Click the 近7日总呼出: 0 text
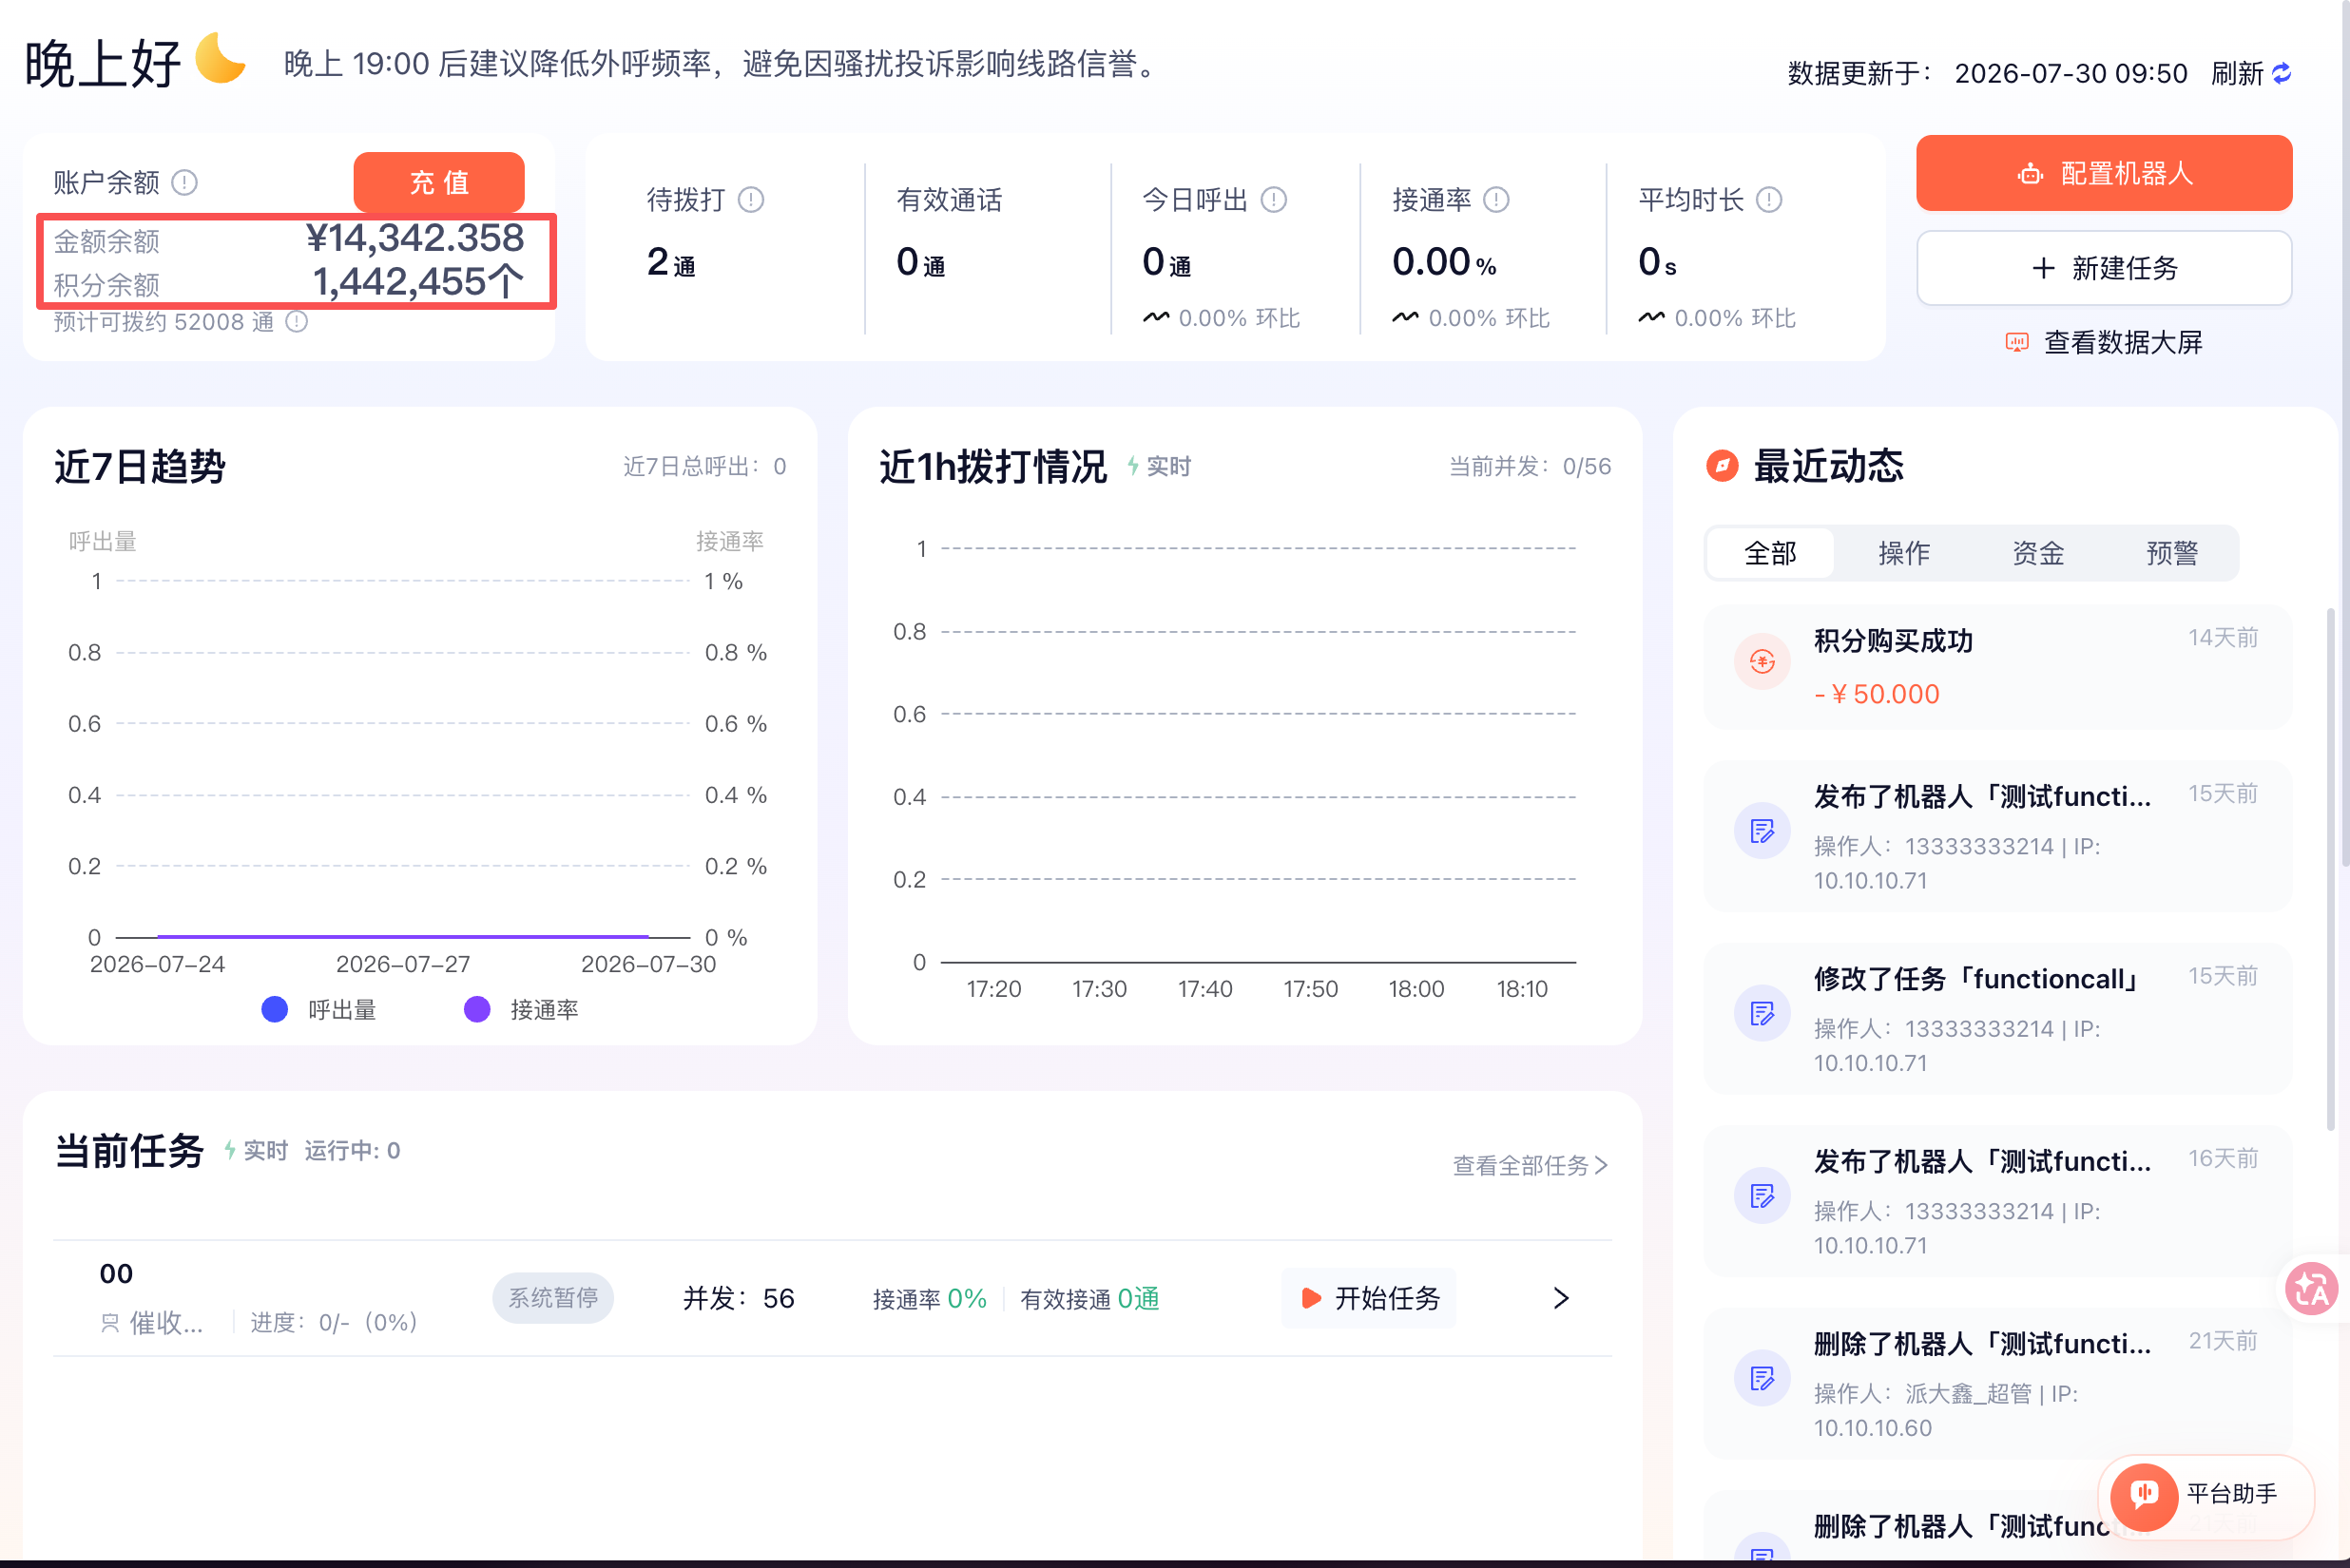 (704, 466)
